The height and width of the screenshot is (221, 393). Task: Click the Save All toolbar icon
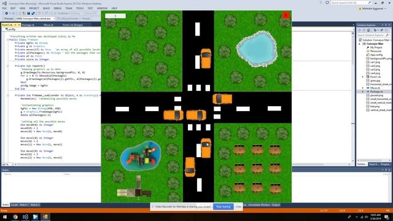coord(33,14)
